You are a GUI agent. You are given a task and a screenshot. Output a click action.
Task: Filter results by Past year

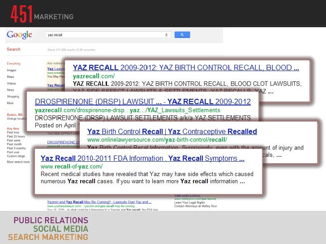(13, 152)
